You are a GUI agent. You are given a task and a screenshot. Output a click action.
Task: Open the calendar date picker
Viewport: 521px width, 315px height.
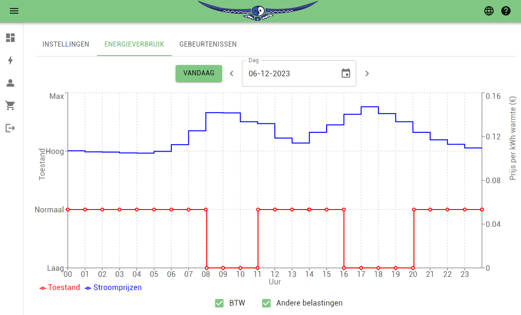(346, 73)
